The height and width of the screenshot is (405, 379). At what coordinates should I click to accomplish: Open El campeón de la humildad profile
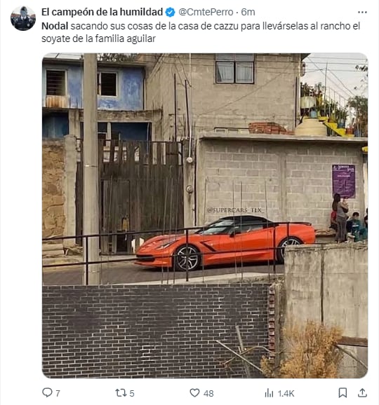pyautogui.click(x=102, y=12)
